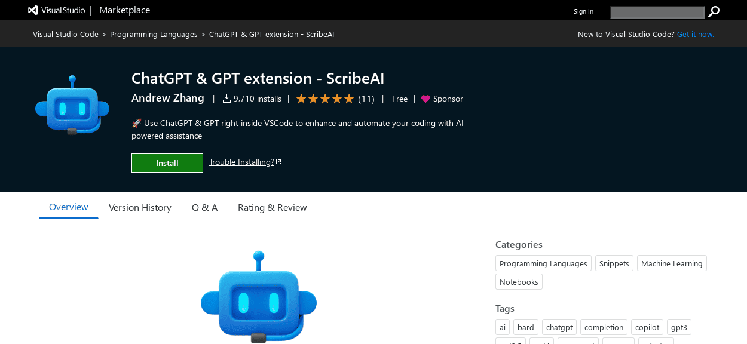
Task: Click Sign in at the top right
Action: pos(583,11)
